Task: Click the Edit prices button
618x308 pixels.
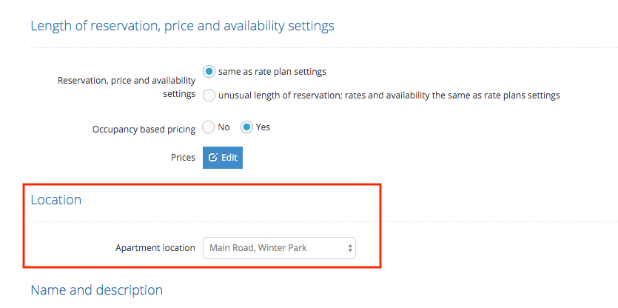Action: [x=223, y=158]
